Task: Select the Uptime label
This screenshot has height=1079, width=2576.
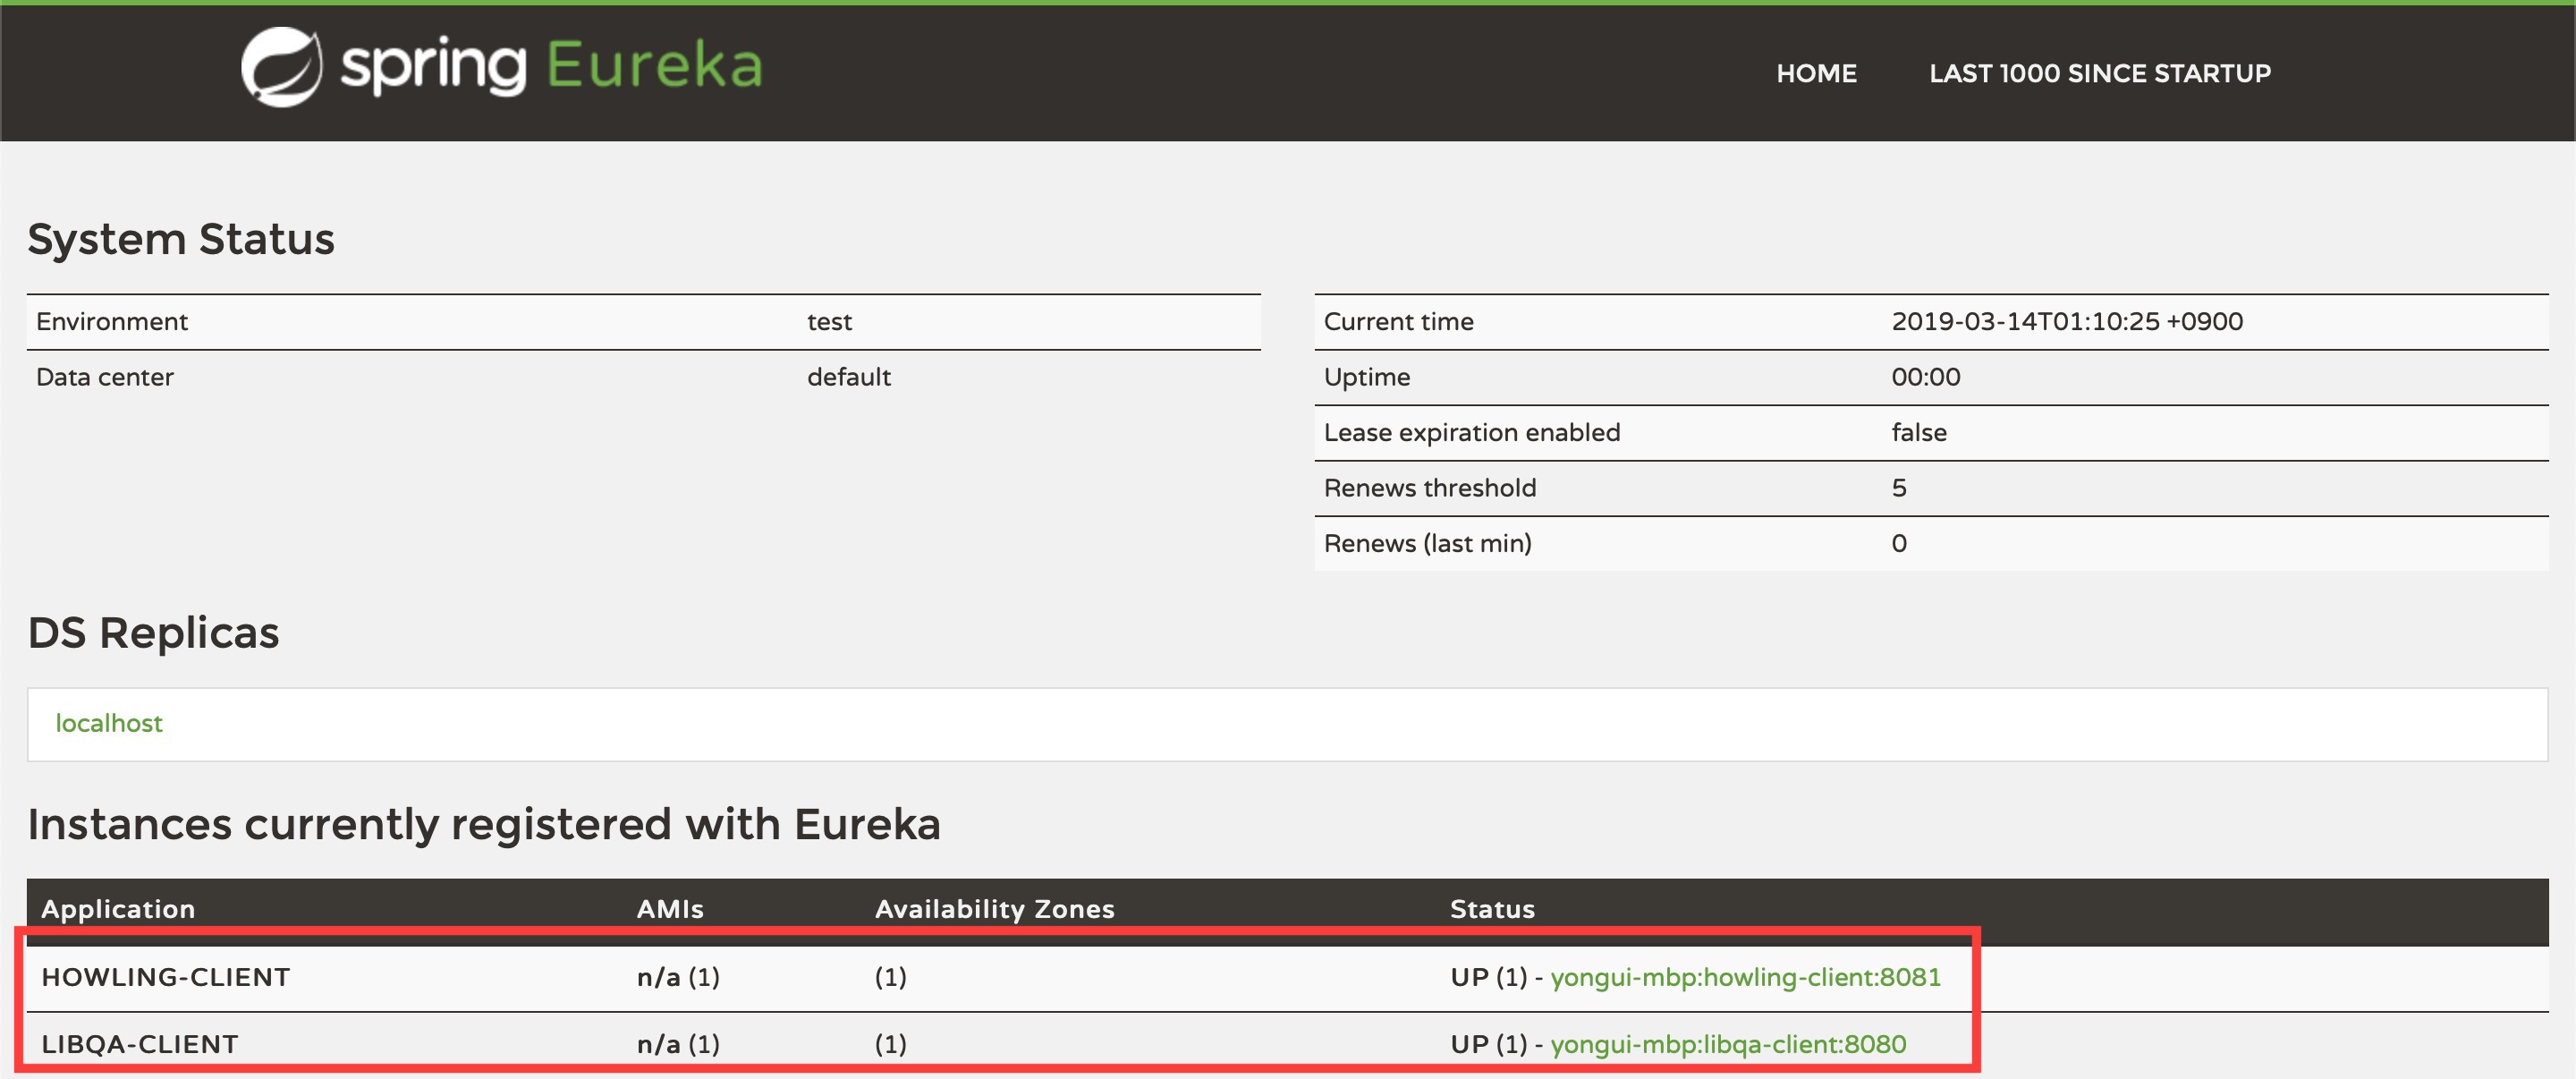Action: click(x=1367, y=377)
